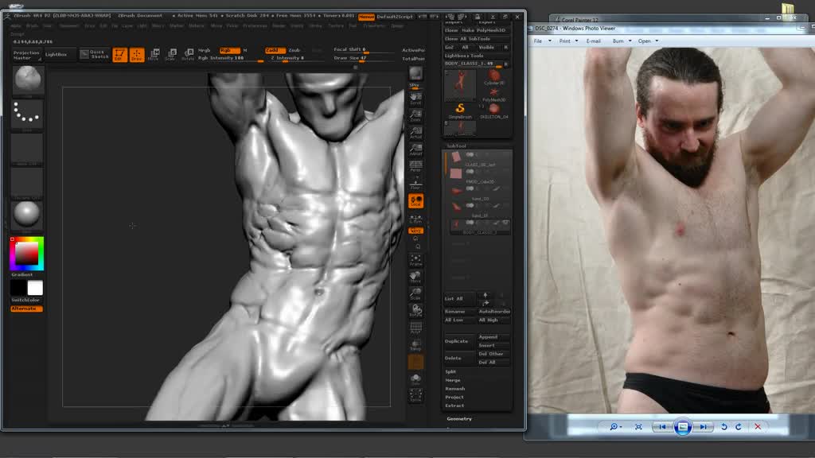Click the Rotate view icon in right shelf
The height and width of the screenshot is (458, 815).
click(x=415, y=311)
